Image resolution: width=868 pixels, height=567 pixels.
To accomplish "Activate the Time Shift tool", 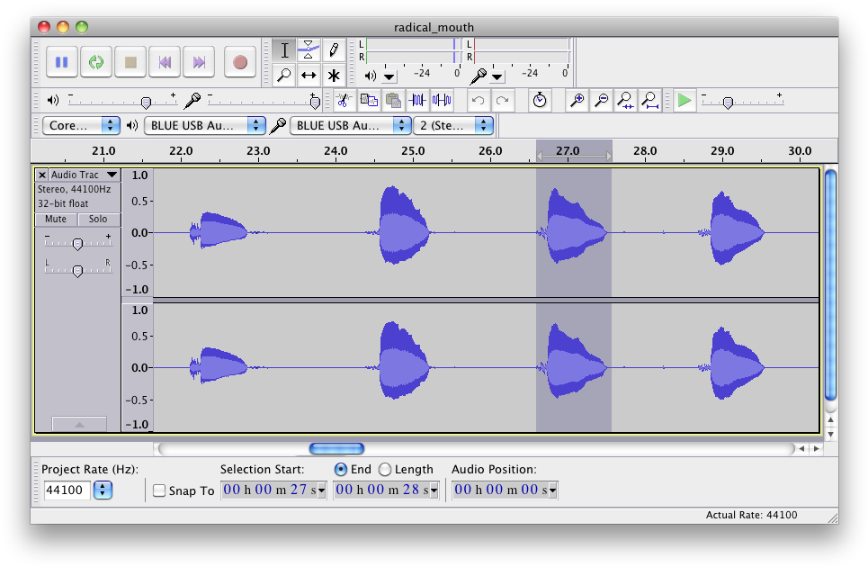I will coord(309,76).
